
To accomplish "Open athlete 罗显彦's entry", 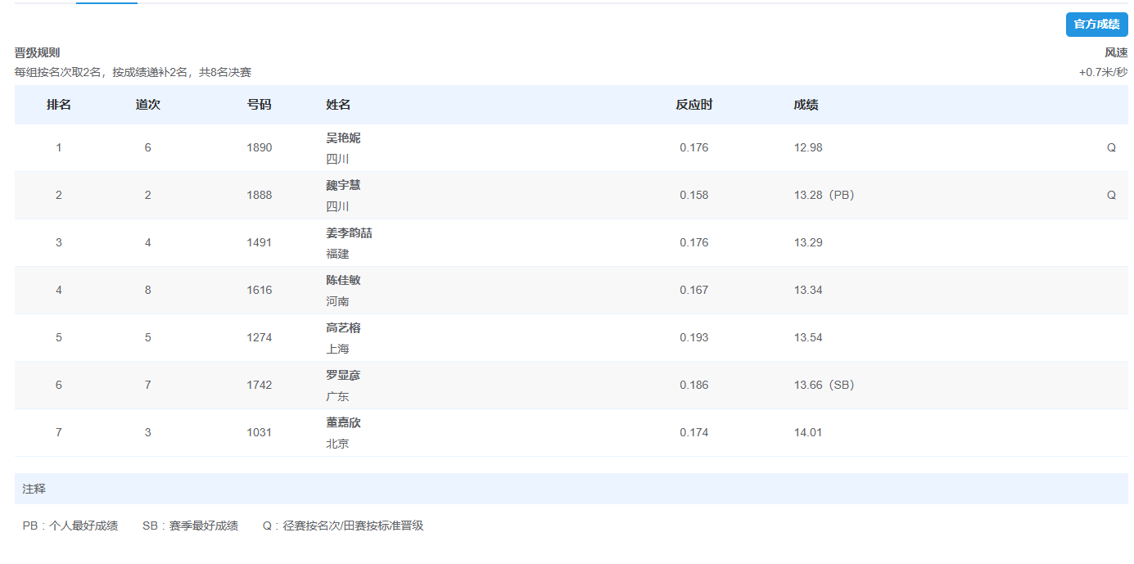I will [x=343, y=375].
